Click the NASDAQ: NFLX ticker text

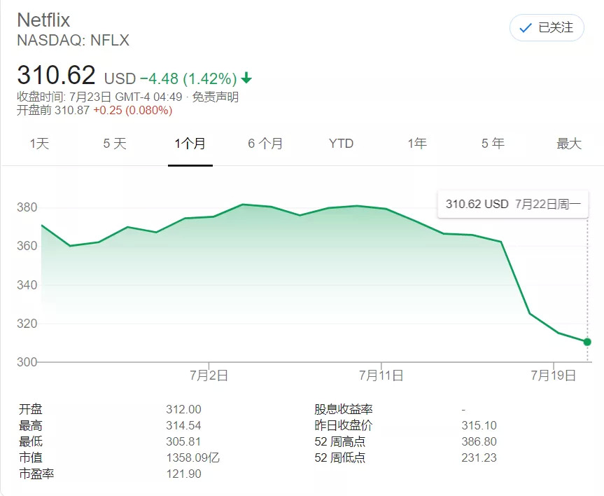[73, 41]
